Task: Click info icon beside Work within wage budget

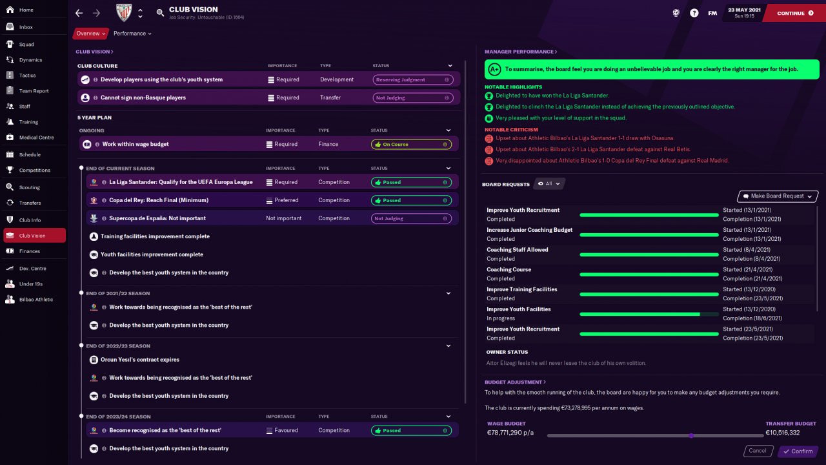Action: point(96,145)
